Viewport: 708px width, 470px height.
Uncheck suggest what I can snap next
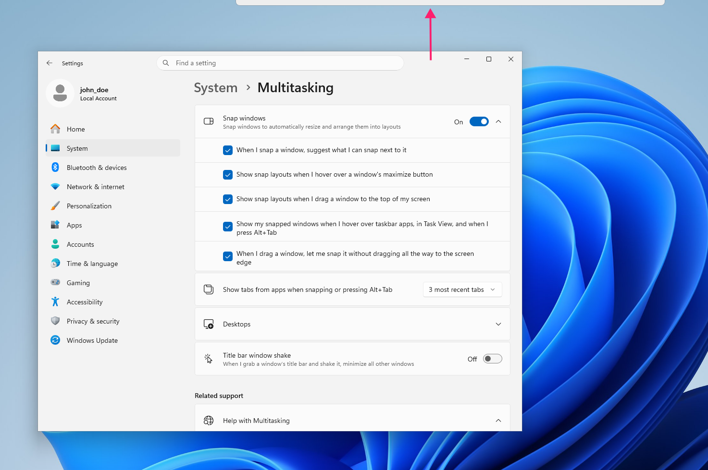pos(228,150)
